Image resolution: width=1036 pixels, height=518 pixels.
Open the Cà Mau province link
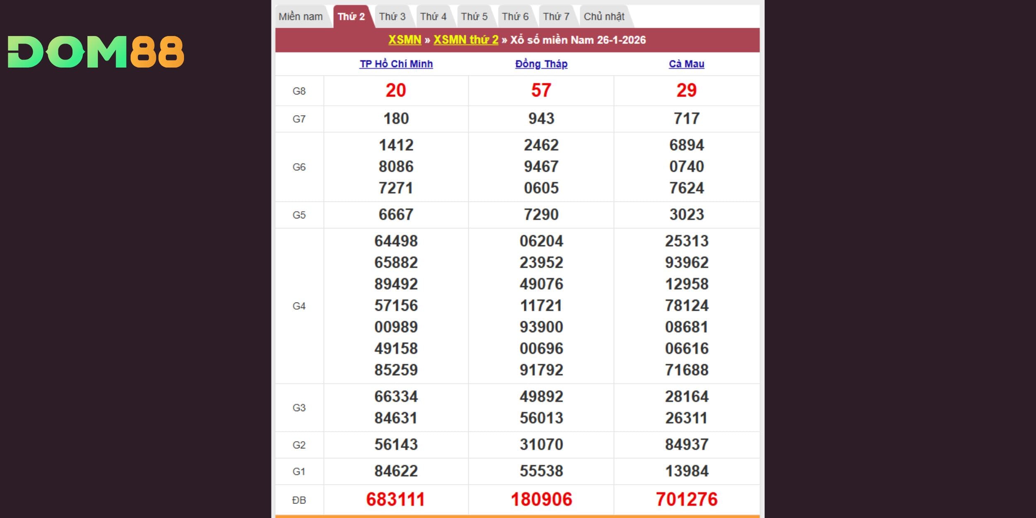pyautogui.click(x=686, y=64)
